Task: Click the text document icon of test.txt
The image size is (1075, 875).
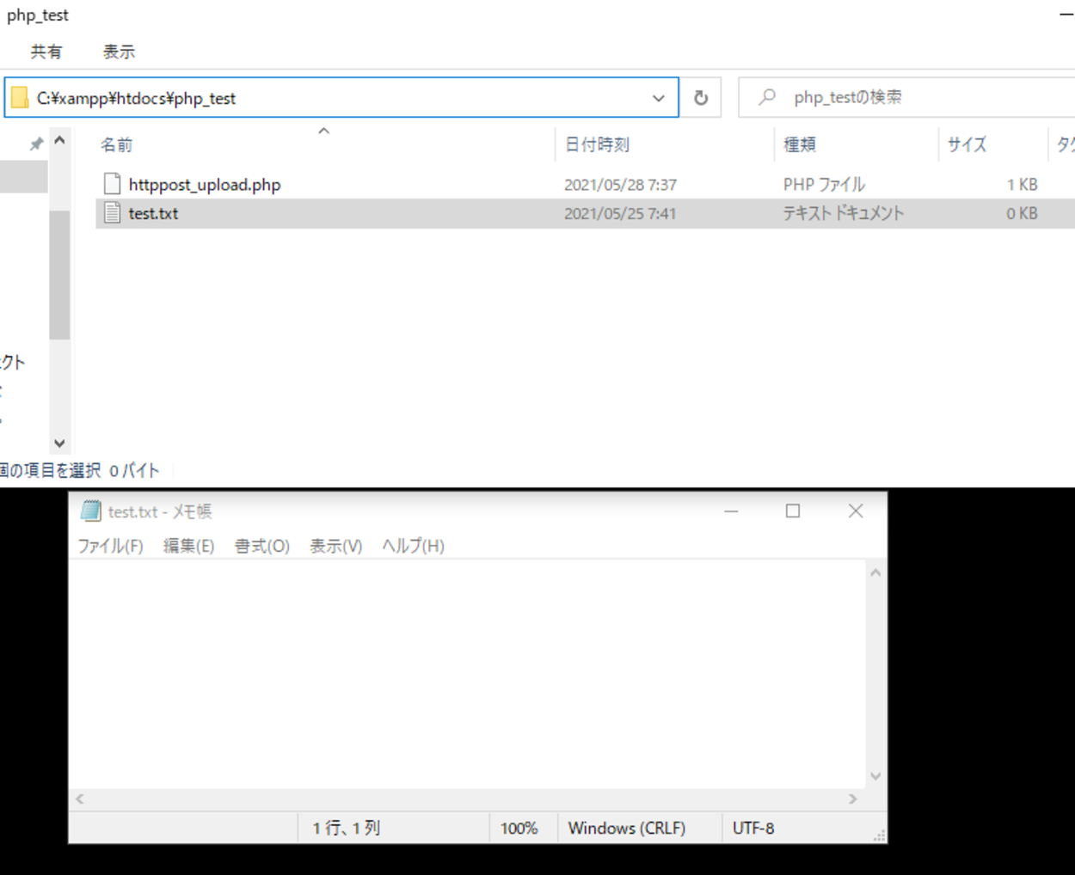Action: [112, 212]
